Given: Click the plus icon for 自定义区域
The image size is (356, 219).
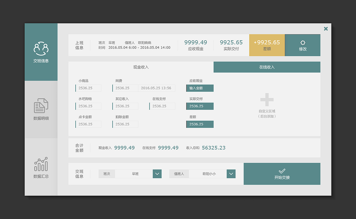Looking at the screenshot, I should tap(267, 99).
